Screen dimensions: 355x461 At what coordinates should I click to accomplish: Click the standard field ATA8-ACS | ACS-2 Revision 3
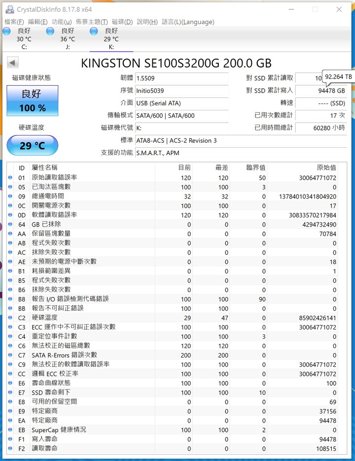pyautogui.click(x=241, y=140)
